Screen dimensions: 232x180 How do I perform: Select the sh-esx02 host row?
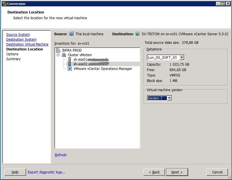pos(103,64)
